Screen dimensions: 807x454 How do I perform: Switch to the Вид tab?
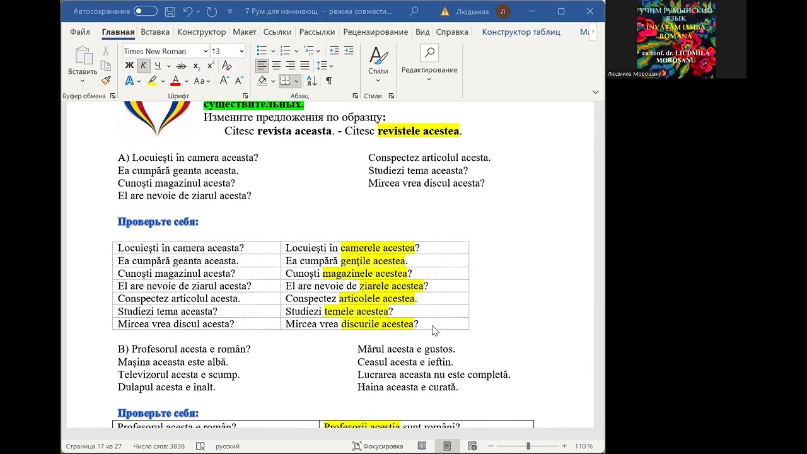[x=422, y=32]
